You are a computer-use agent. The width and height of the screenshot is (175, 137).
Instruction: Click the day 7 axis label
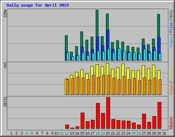(42, 133)
